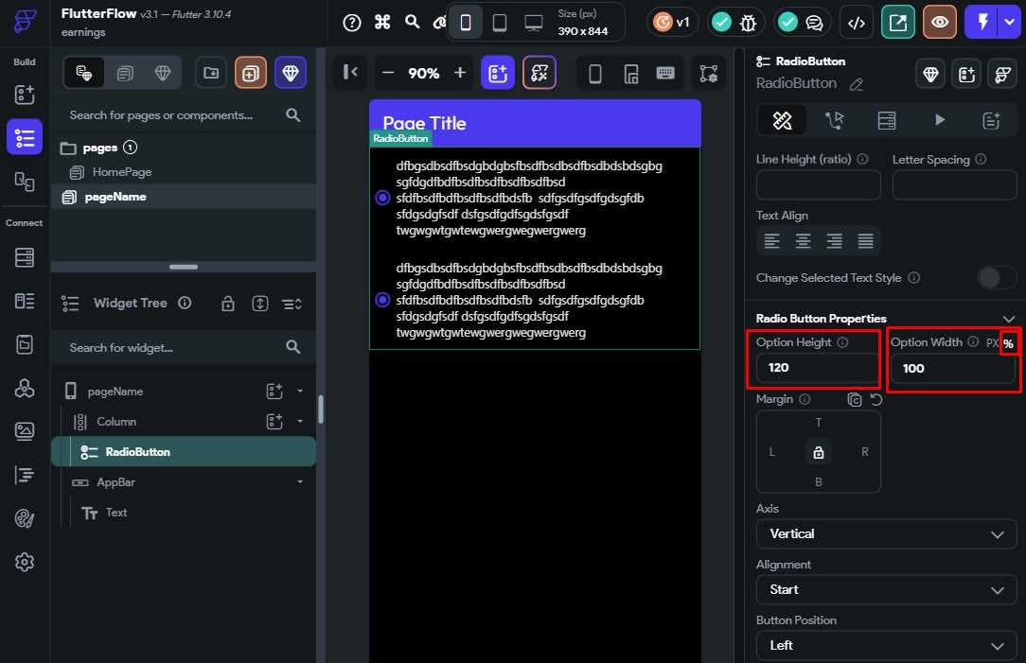Toggle the canvas keyboard display icon
The image size is (1026, 663).
coord(665,73)
